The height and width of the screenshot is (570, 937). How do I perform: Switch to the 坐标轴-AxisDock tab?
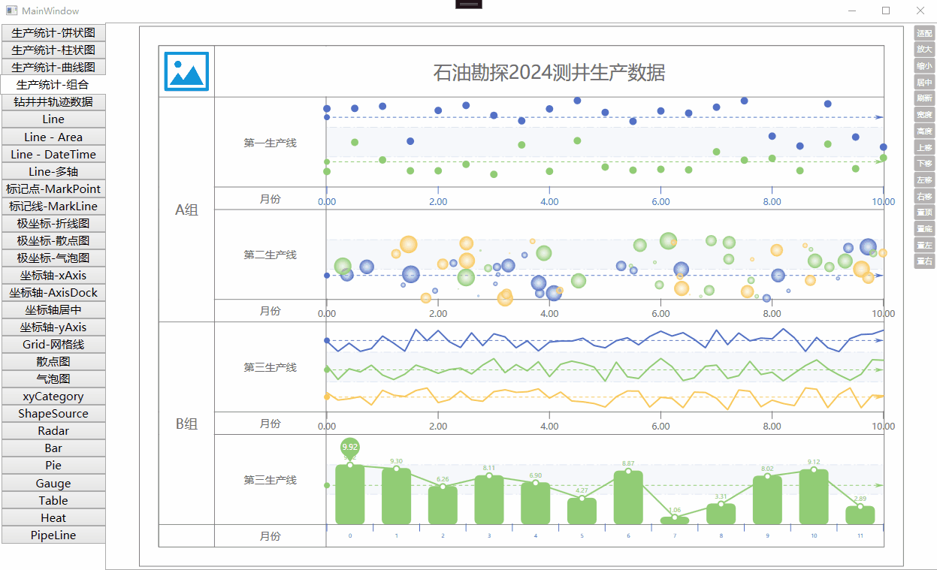(53, 292)
